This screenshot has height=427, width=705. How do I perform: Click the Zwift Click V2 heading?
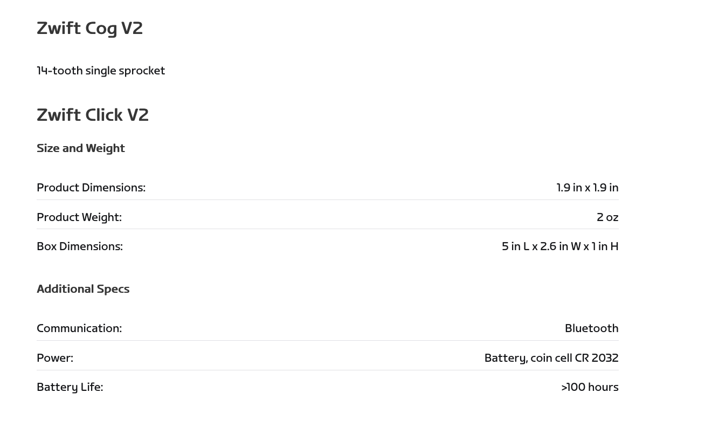tap(92, 115)
